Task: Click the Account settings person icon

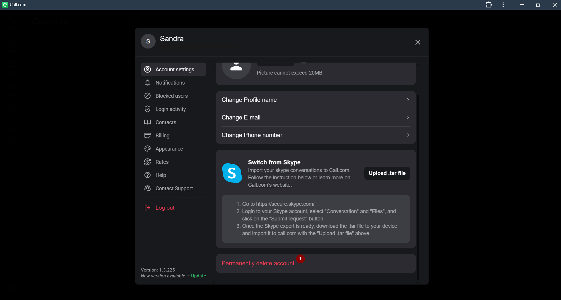Action: [148, 69]
